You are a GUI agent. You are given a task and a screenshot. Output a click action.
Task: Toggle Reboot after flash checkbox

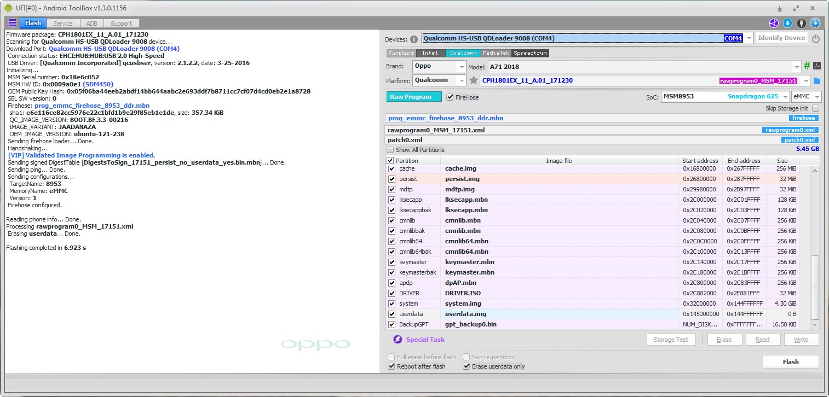pos(392,366)
